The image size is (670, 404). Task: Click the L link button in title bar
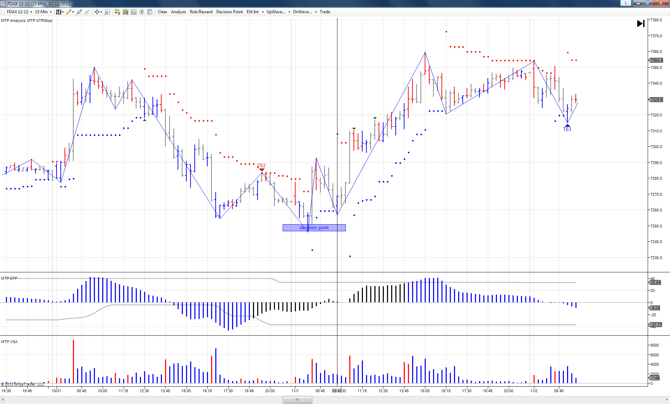[x=626, y=3]
